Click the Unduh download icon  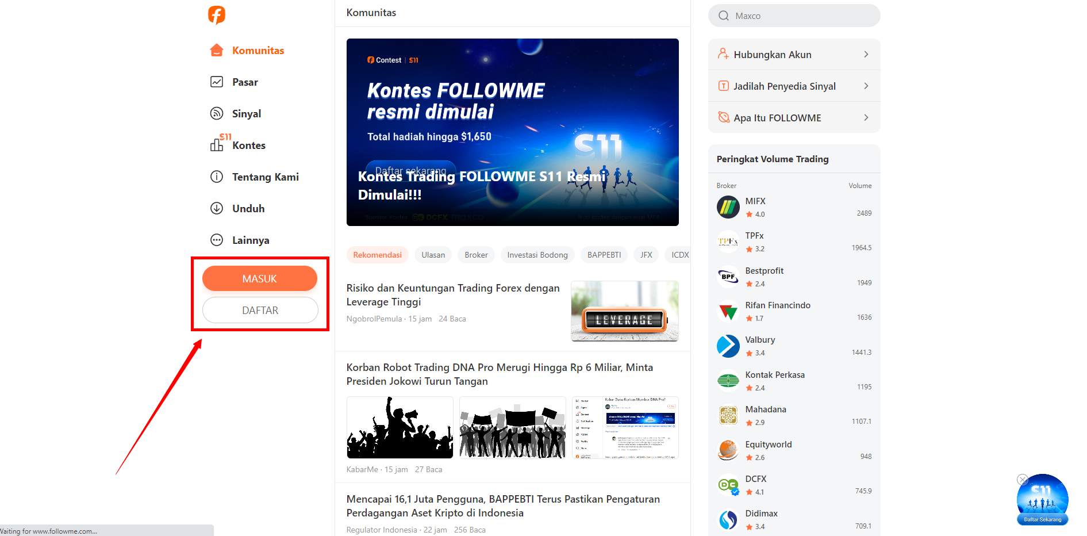(x=217, y=208)
